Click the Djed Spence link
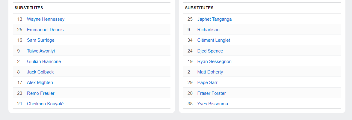Screen dimensions: 352x120 [210, 51]
